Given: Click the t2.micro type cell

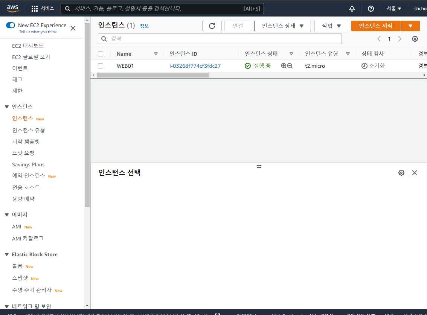Looking at the screenshot, I should [x=315, y=66].
